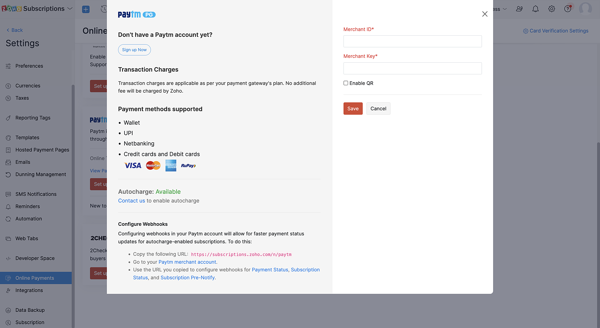Click the notifications bell icon
Screen dimensions: 600x328
pos(535,9)
